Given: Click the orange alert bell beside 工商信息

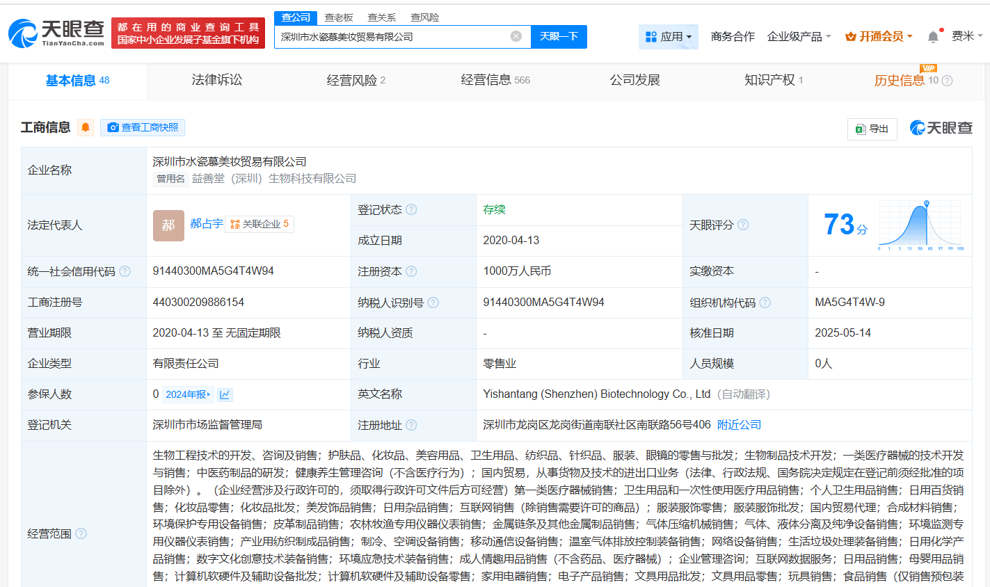Looking at the screenshot, I should point(86,127).
